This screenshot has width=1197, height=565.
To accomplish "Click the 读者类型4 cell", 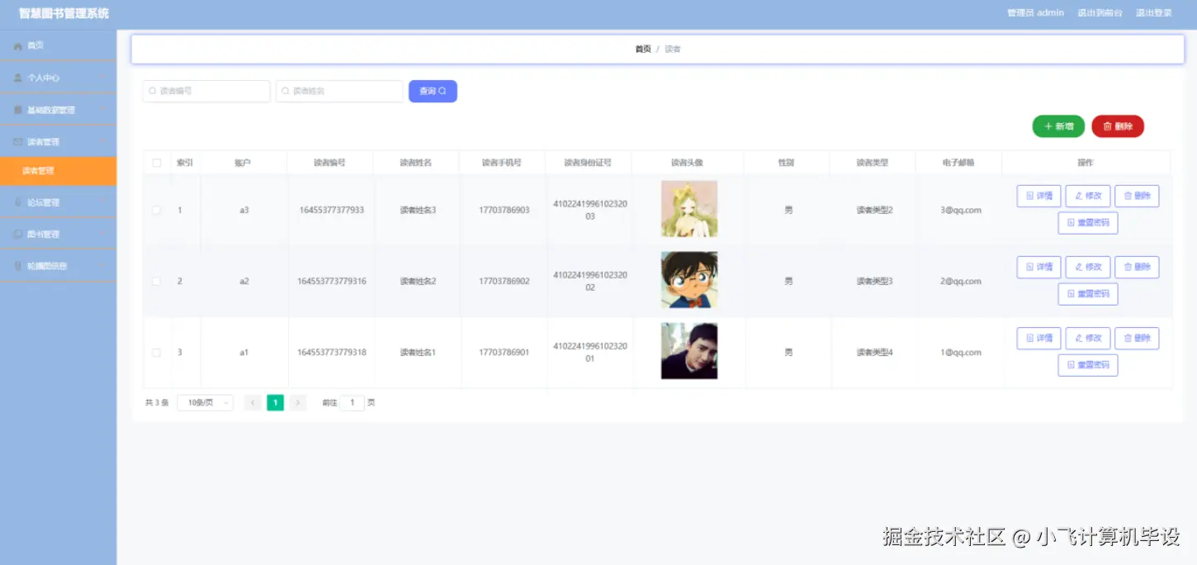I will 875,352.
